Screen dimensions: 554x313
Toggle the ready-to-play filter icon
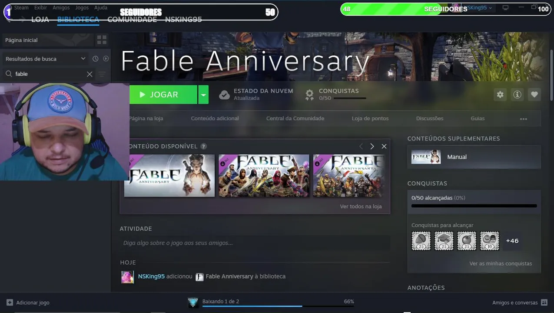pos(106,59)
